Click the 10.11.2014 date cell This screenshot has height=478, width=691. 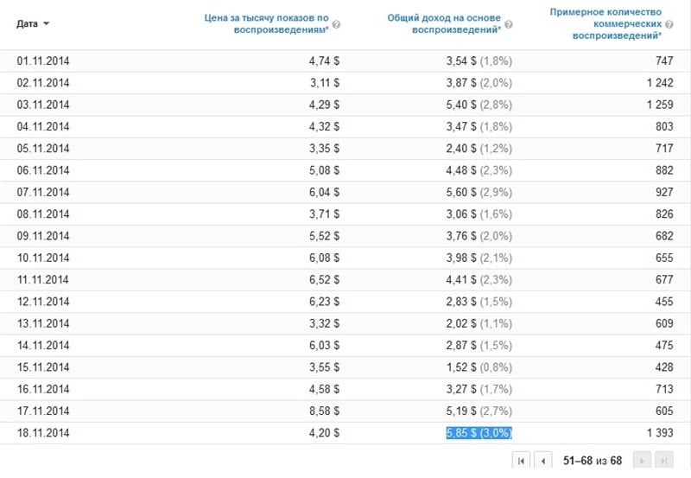click(43, 258)
